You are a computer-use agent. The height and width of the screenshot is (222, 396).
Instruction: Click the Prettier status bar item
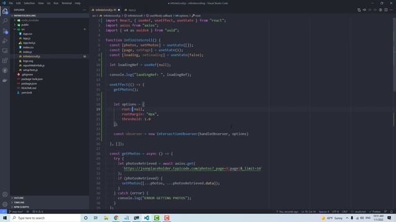(x=375, y=212)
